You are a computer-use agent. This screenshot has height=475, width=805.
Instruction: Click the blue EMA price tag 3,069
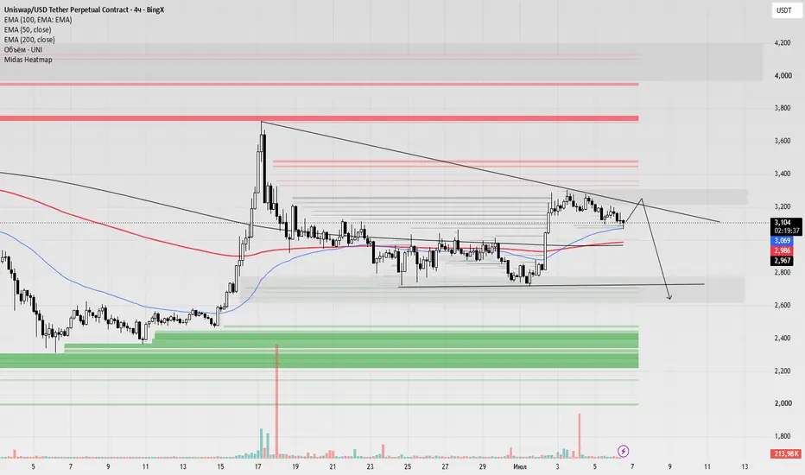[x=783, y=241]
